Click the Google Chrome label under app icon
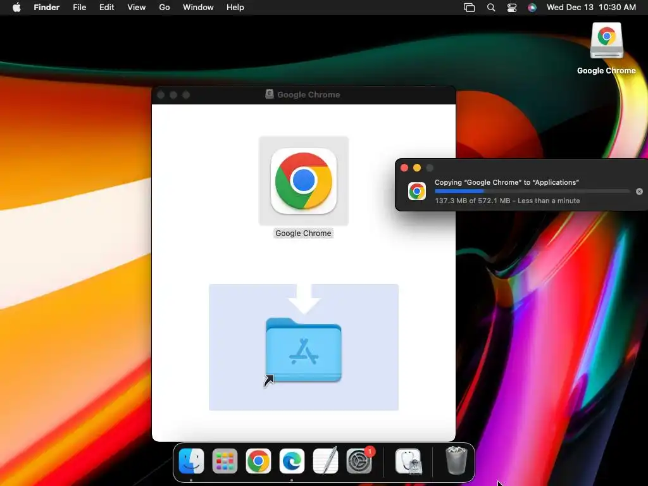Viewport: 648px width, 486px height. coord(303,233)
